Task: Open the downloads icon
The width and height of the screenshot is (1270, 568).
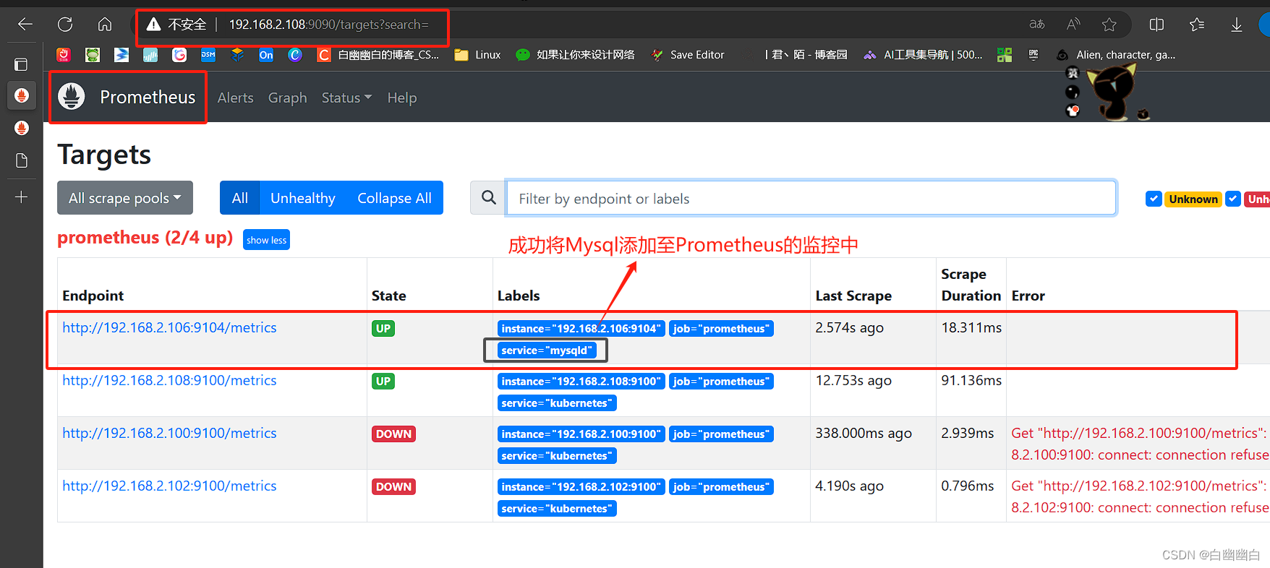Action: pos(1237,25)
